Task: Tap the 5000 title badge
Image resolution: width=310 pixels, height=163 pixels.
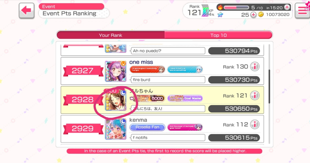Action: (147, 98)
